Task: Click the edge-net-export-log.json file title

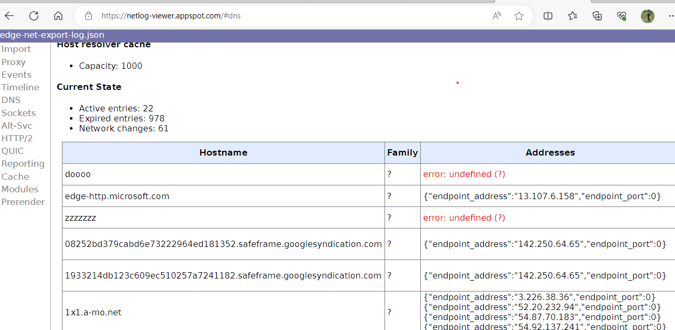Action: coord(52,35)
